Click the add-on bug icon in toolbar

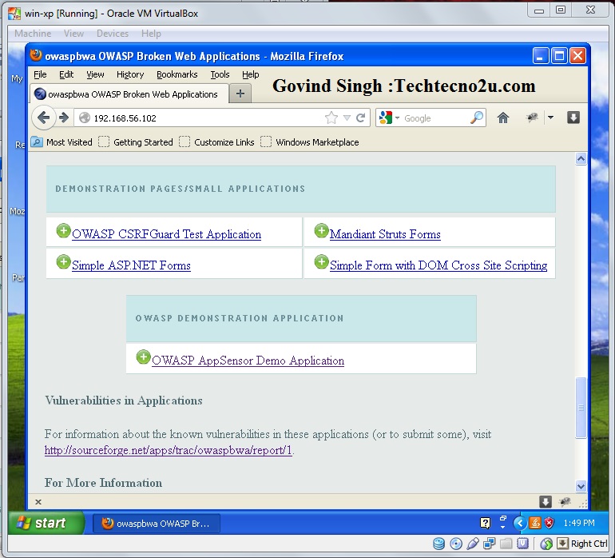tap(532, 118)
